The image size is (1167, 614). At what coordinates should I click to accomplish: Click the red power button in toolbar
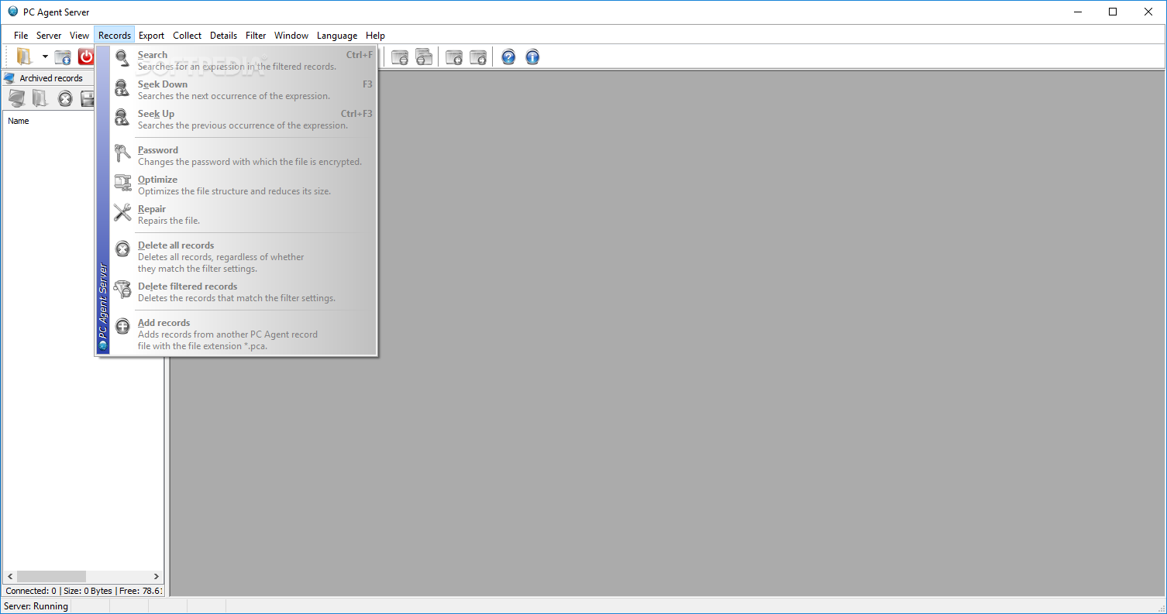85,57
